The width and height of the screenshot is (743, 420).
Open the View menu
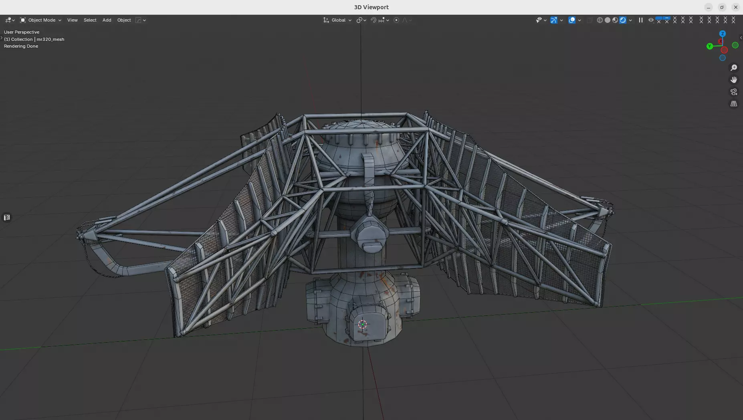coord(73,20)
